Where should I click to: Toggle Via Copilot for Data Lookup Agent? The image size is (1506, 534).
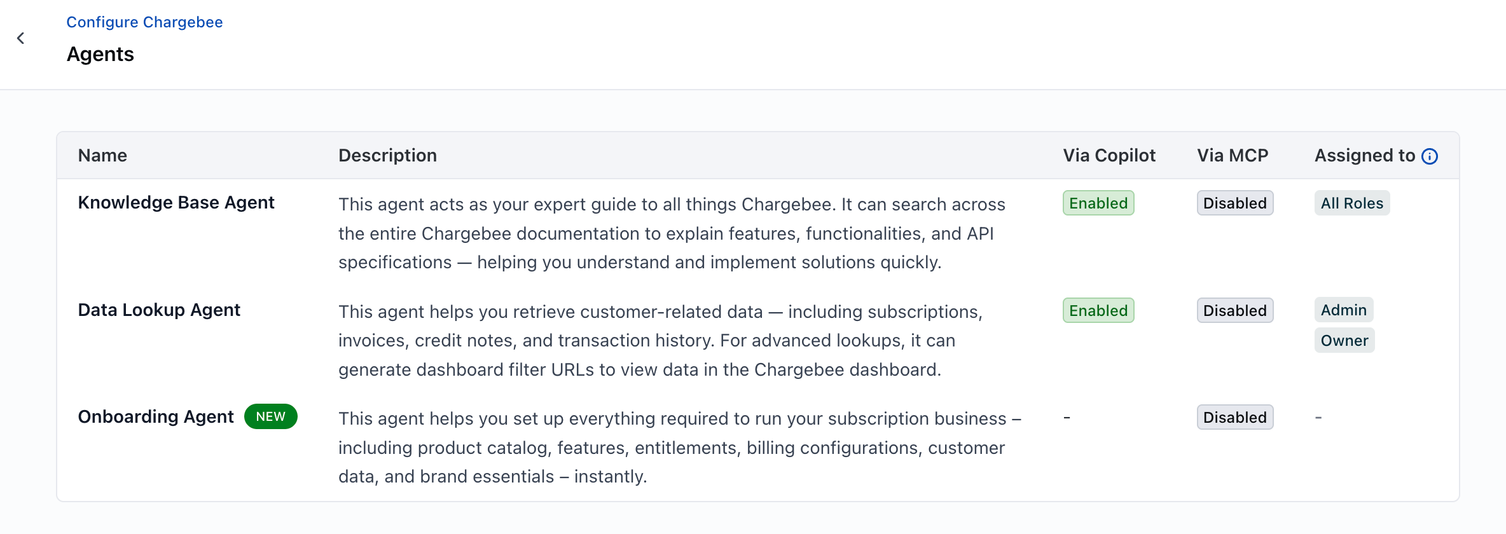point(1098,310)
